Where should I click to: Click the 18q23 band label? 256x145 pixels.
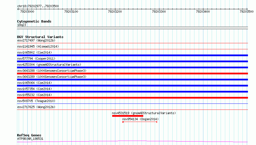coord(22,25)
